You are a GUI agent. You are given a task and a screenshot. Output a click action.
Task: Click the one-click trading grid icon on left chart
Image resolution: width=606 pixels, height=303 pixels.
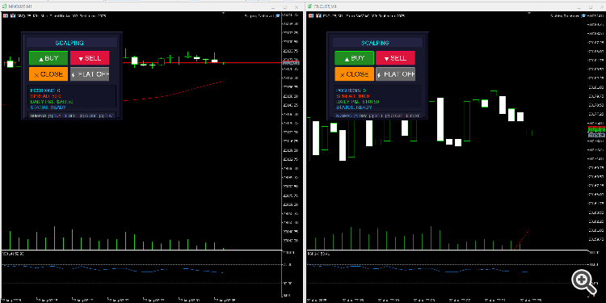click(5, 16)
